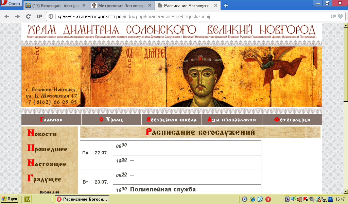The image size is (348, 204).
Task: Launch Windows Media Player from quick launch
Action: [x=245, y=199]
